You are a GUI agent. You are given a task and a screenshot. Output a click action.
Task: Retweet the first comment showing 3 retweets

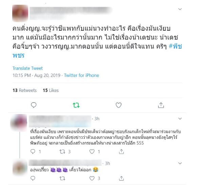click(62, 152)
